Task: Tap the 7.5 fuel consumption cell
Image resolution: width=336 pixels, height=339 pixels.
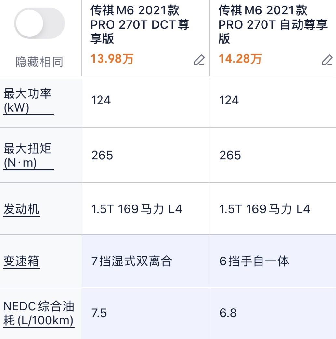Action: tap(146, 313)
